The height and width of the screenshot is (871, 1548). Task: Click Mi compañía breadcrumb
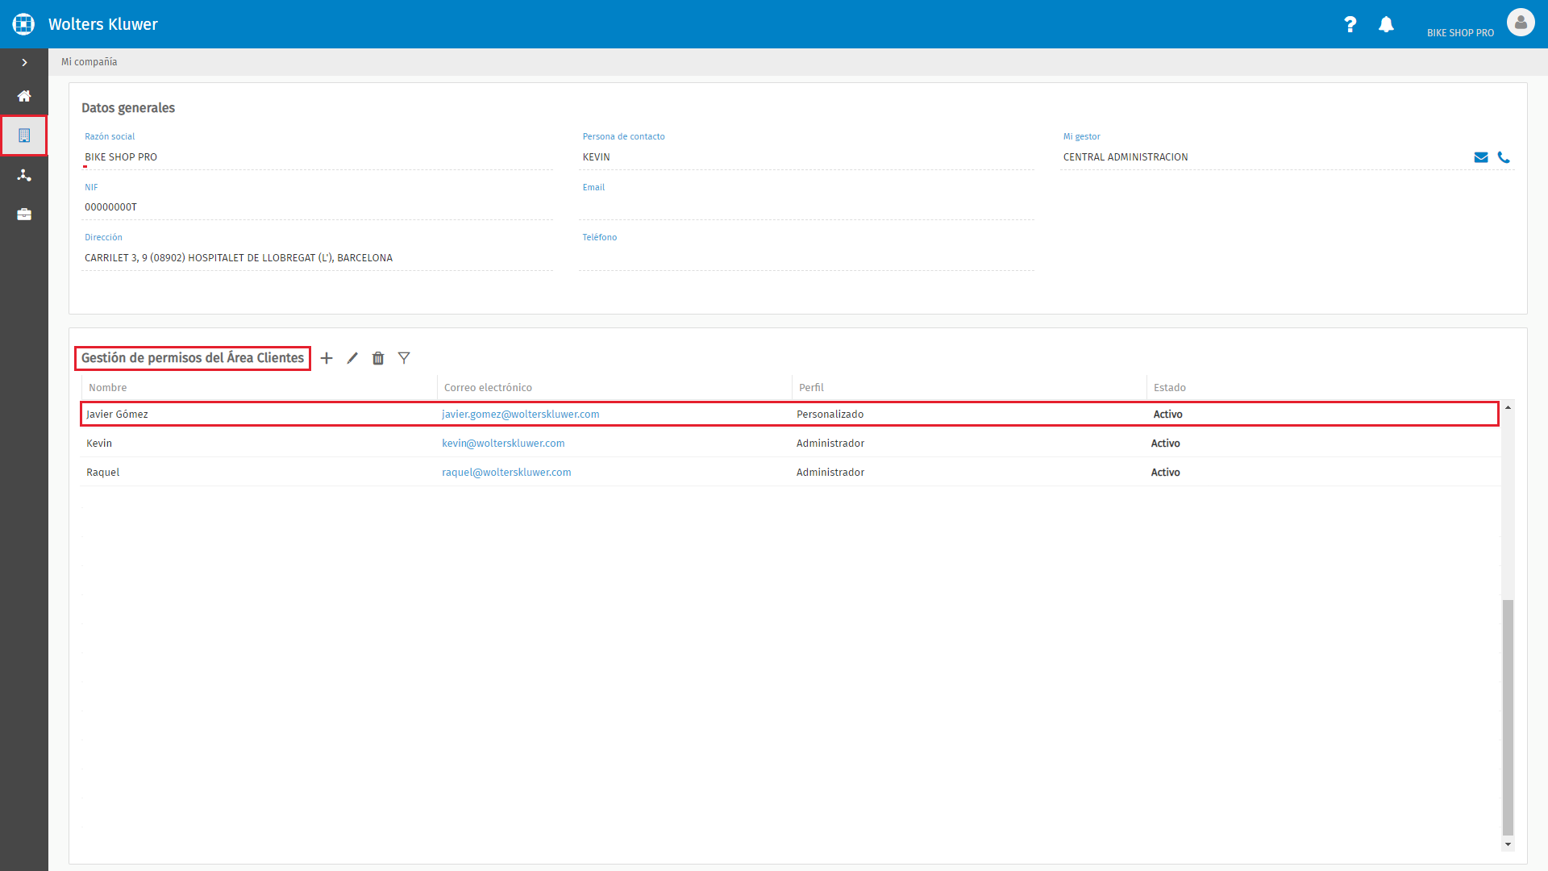point(89,62)
